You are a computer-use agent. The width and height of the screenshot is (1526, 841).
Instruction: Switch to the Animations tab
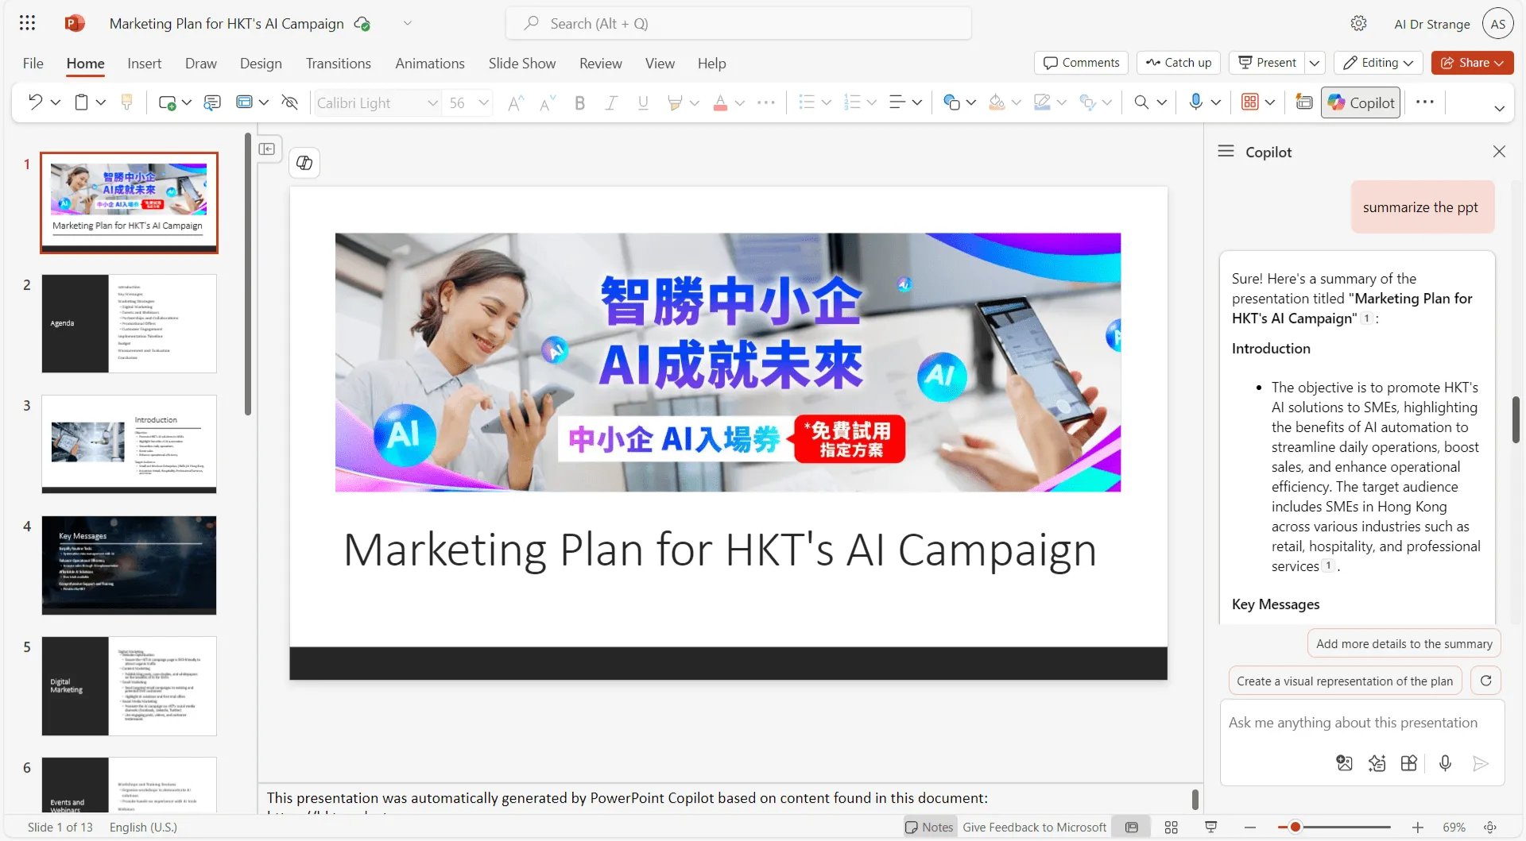point(430,63)
